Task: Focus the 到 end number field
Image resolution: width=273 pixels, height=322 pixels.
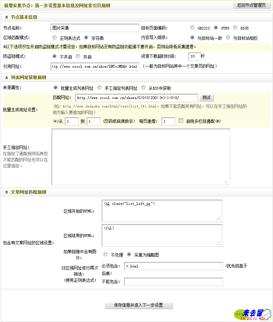Action: pyautogui.click(x=94, y=122)
